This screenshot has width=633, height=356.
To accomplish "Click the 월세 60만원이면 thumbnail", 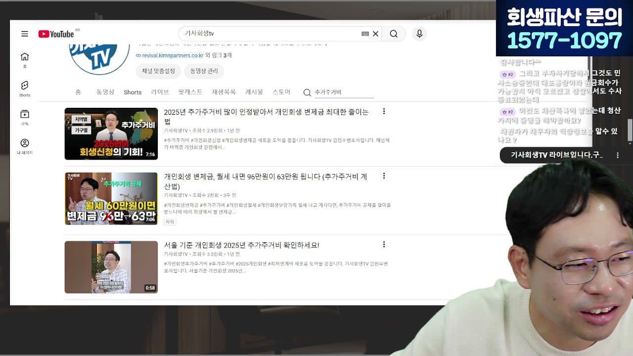I will point(111,198).
